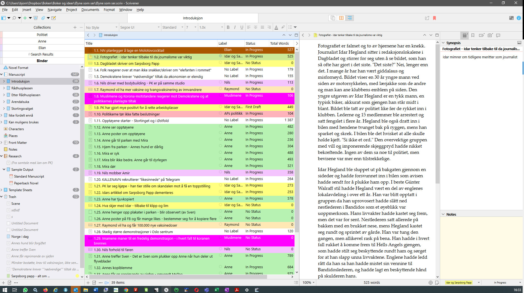Toggle checkbox for row 1.28 Stadig større demonstrasjoner
The height and width of the screenshot is (293, 524).
(90, 232)
